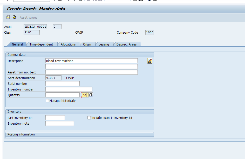Click the Last inventory on label
245x159 pixels.
point(20,118)
